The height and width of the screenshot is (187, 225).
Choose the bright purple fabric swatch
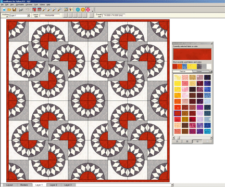200,107
